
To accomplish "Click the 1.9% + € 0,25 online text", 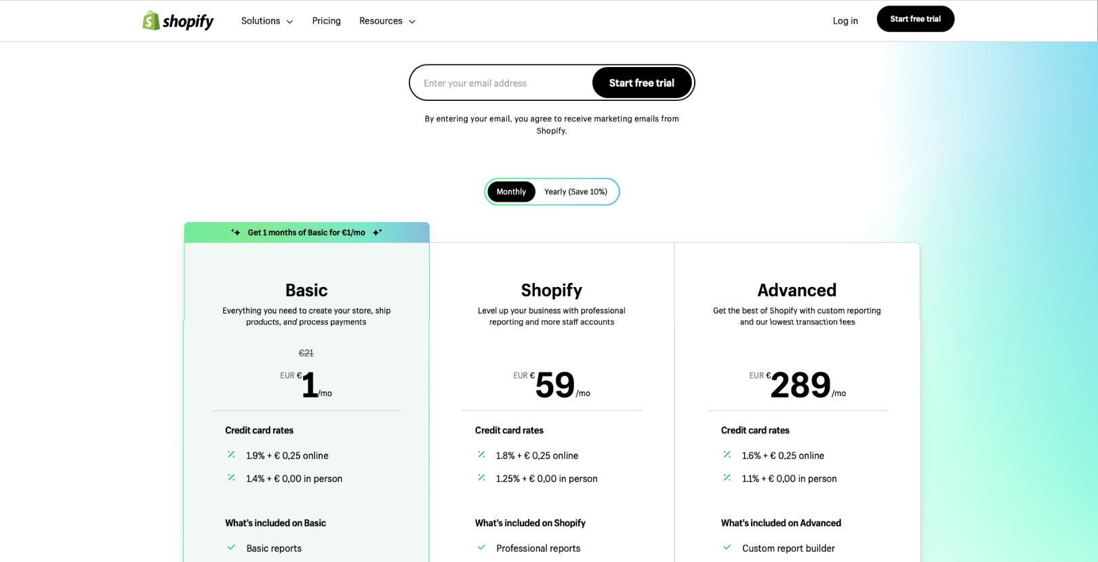I will pos(287,456).
